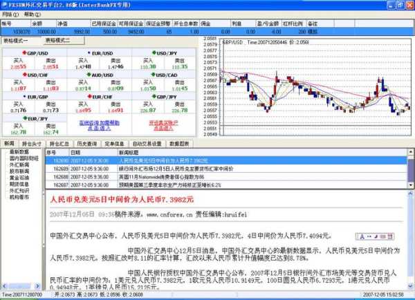Click the red diamond icon beside EUR/CHF

pos(90,96)
